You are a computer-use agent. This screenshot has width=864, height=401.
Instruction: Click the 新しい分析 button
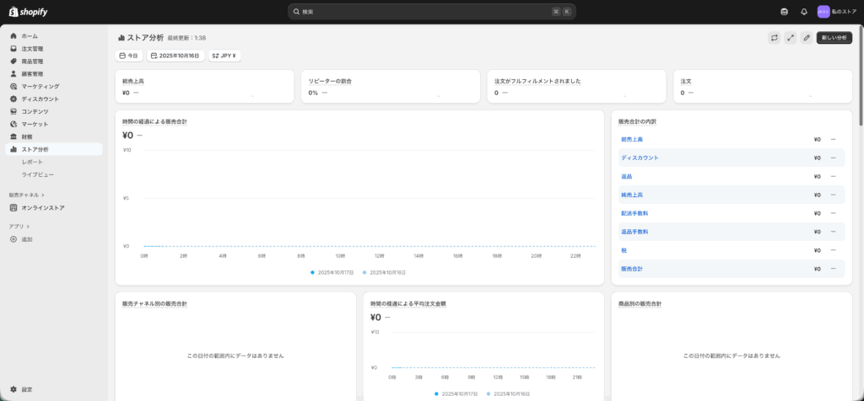click(834, 38)
